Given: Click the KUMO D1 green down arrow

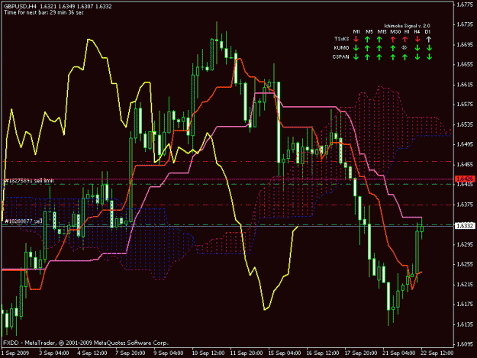Looking at the screenshot, I should coord(429,48).
